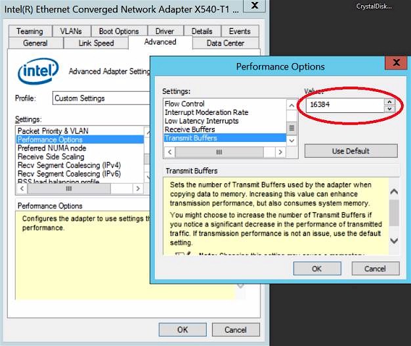411x346 pixels.
Task: Click Performance settings horizontal scrollbar thumb
Action: [x=219, y=152]
